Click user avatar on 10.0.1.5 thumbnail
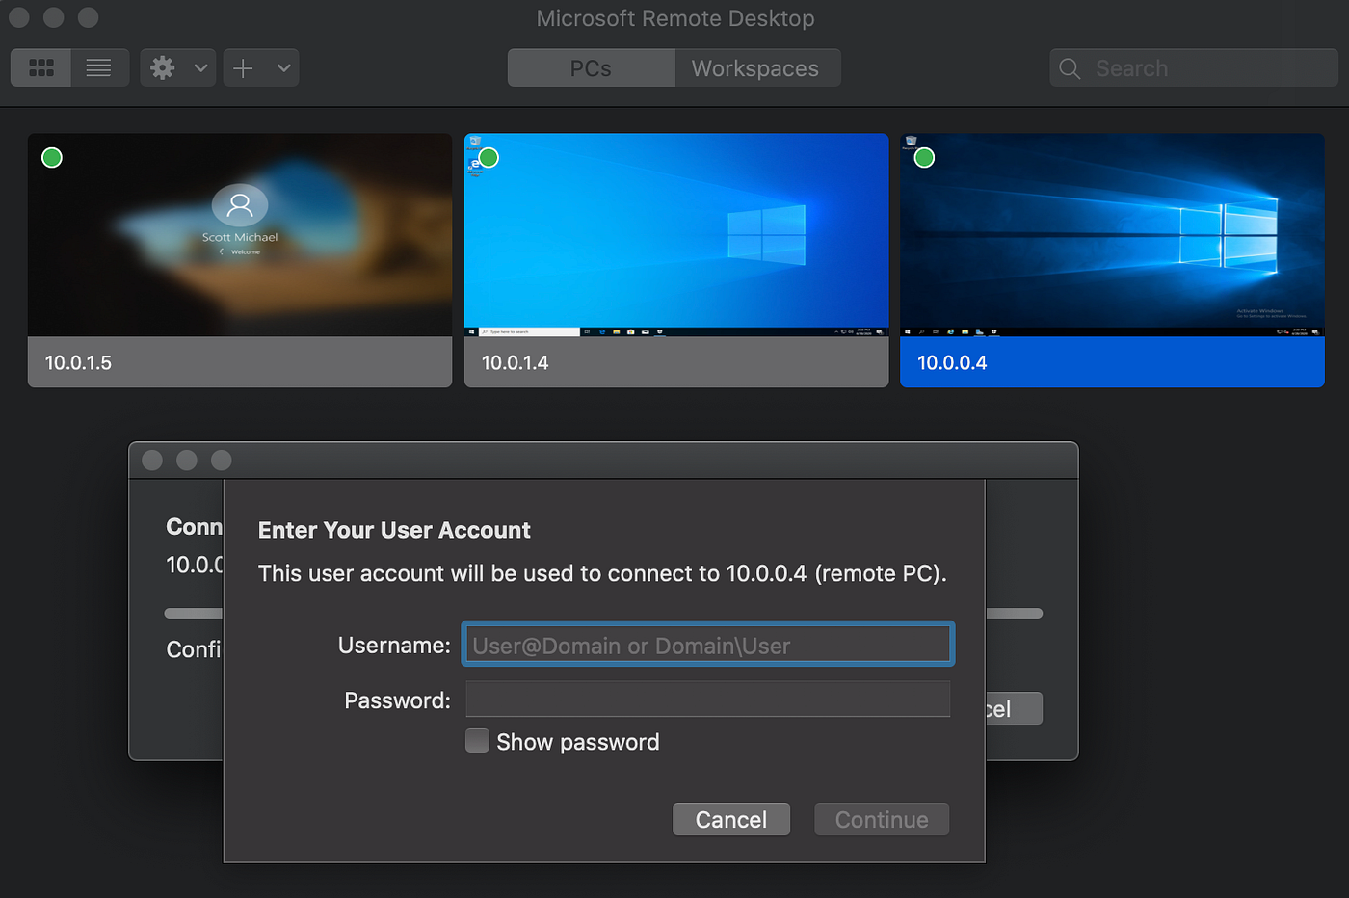Viewport: 1349px width, 898px height. tap(240, 204)
